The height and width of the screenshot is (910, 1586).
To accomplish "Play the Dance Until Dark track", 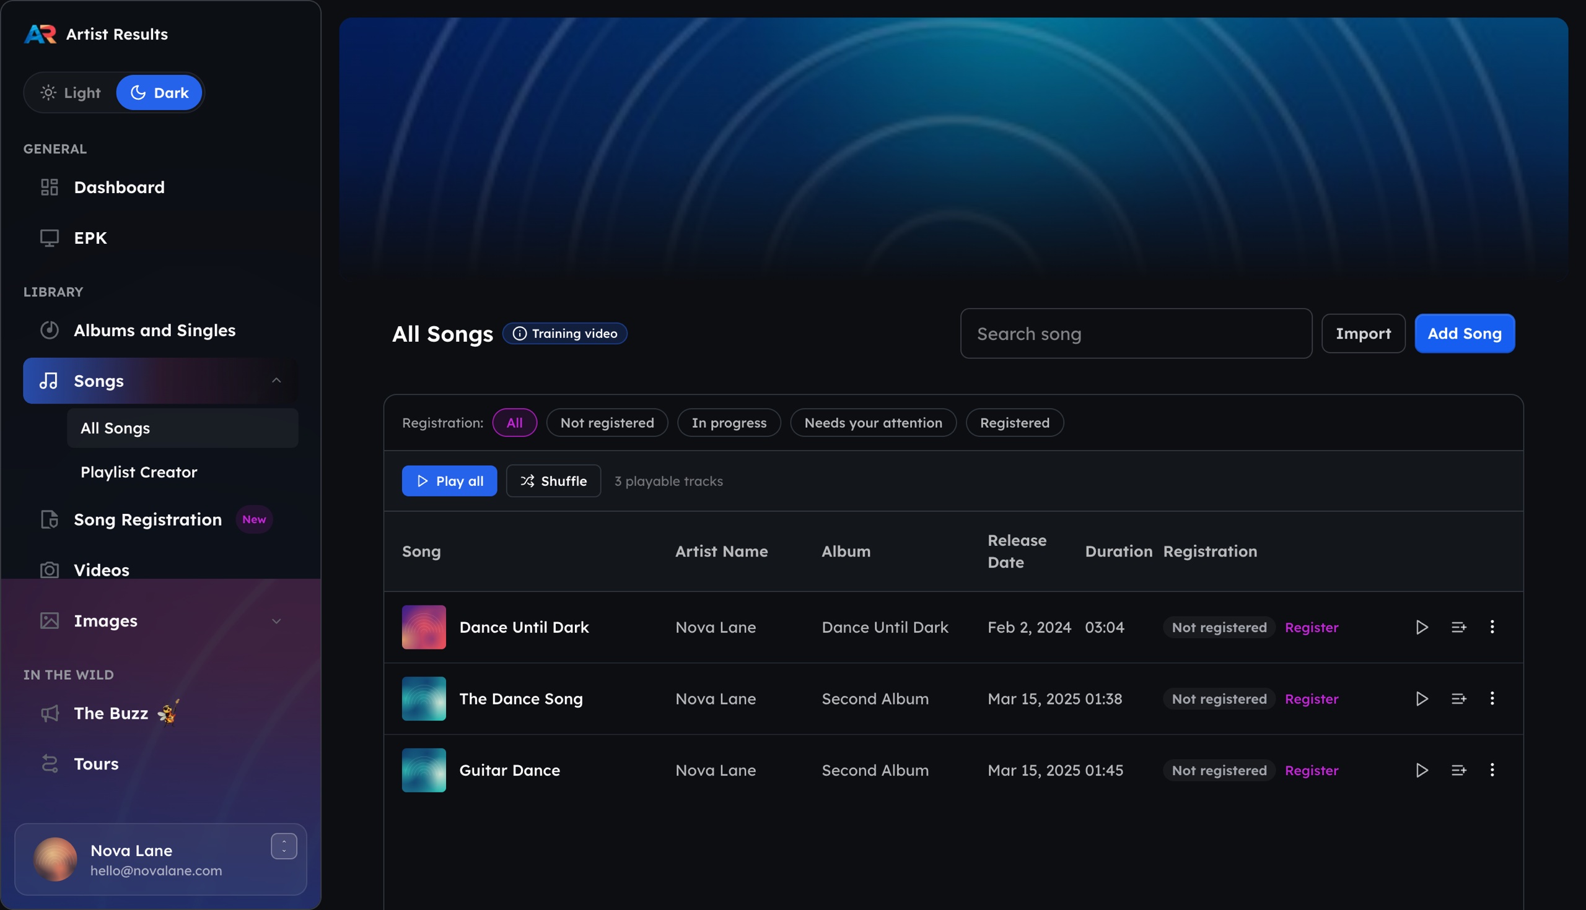I will (x=1422, y=627).
